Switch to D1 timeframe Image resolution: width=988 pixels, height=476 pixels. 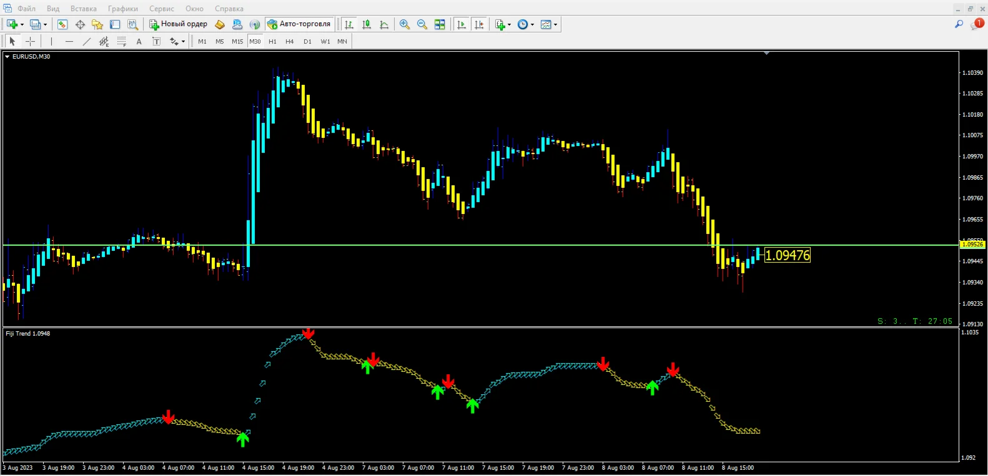pyautogui.click(x=307, y=41)
